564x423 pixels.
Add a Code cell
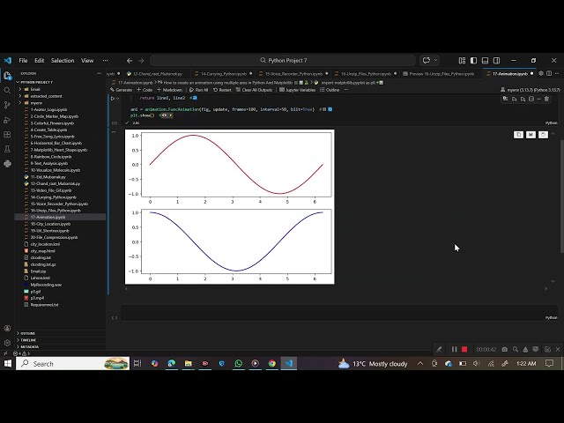coord(145,90)
